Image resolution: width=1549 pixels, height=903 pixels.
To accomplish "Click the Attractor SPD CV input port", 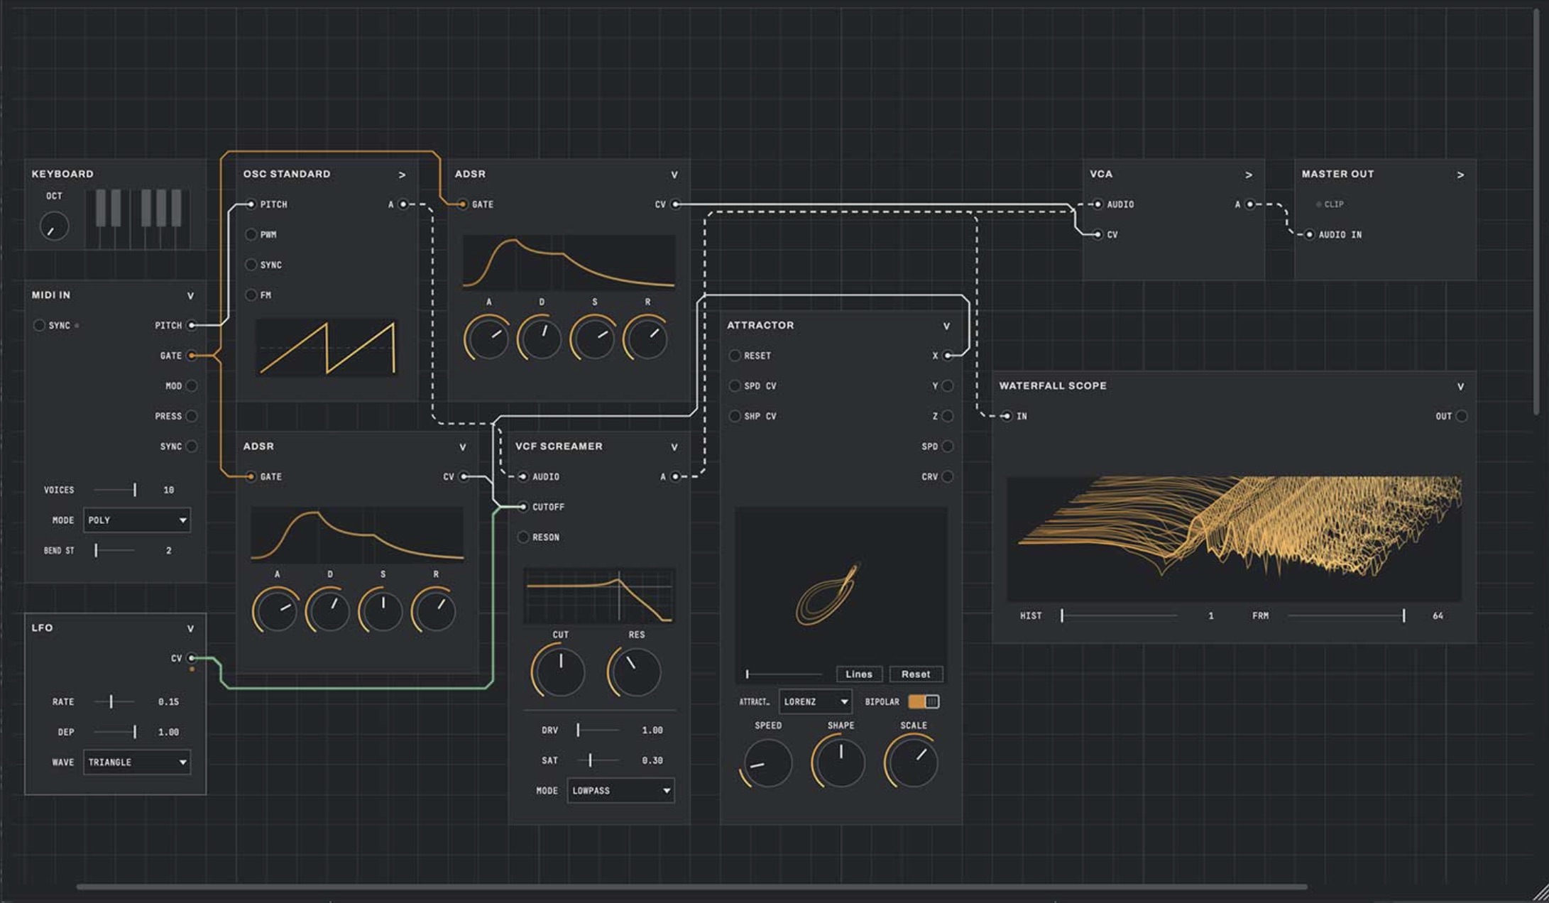I will click(x=735, y=385).
